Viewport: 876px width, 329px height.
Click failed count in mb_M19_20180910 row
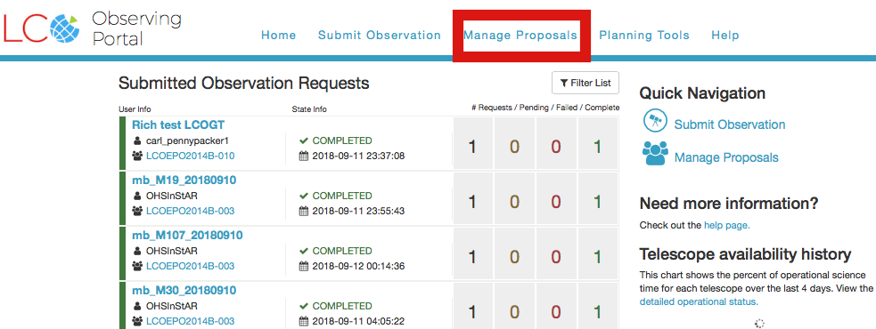point(556,202)
